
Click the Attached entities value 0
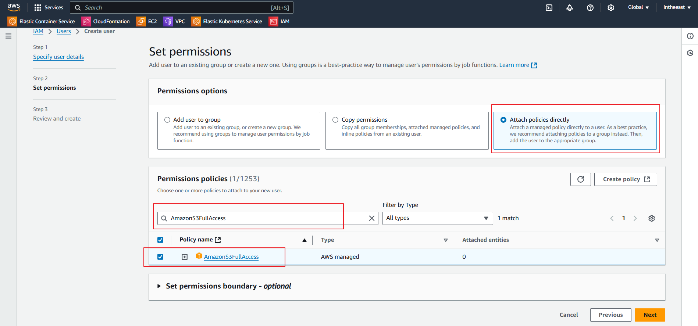[464, 257]
